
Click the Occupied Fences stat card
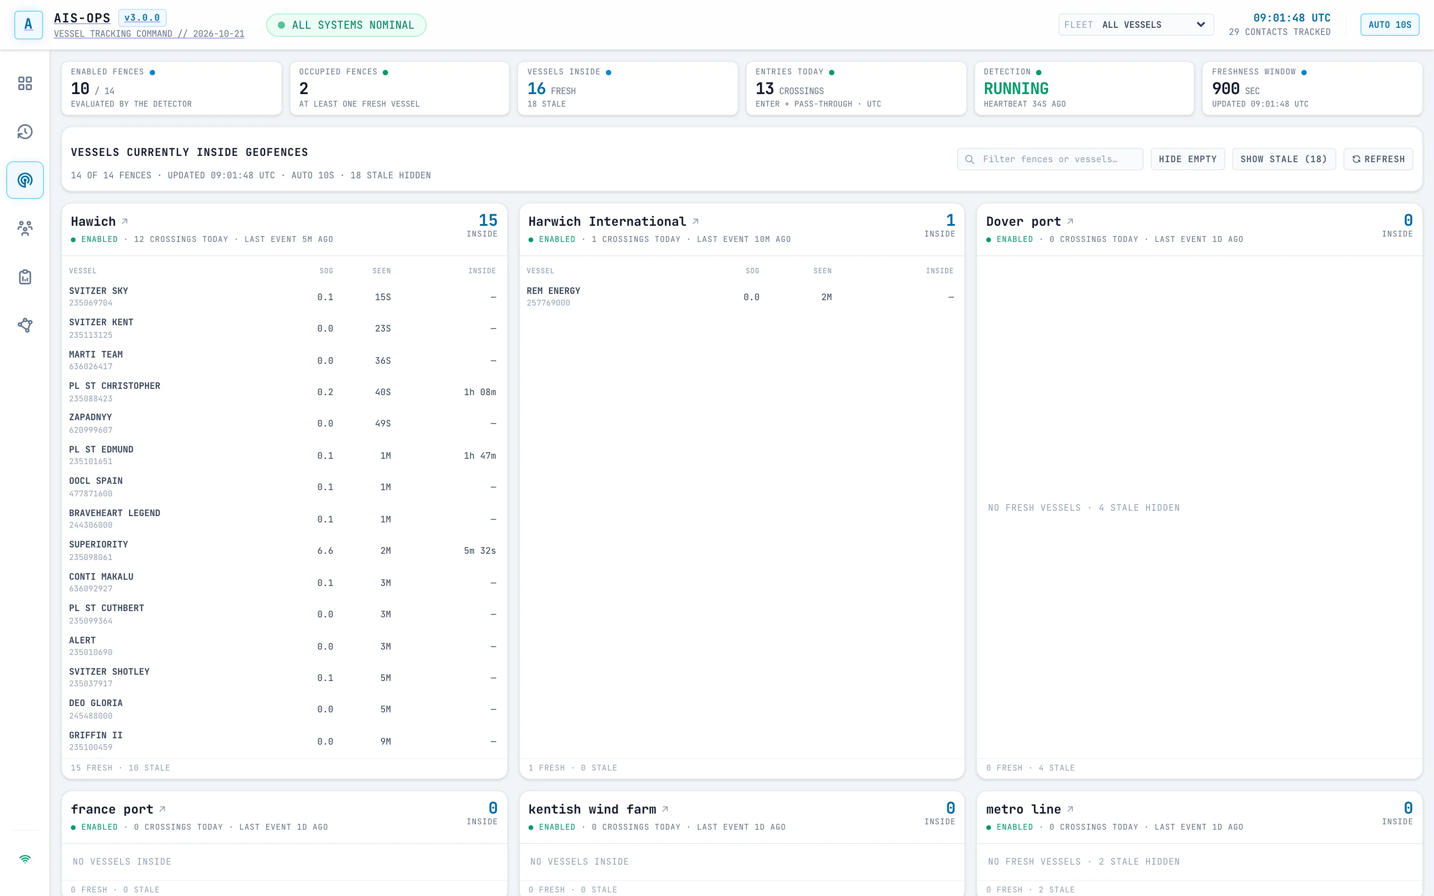click(399, 88)
